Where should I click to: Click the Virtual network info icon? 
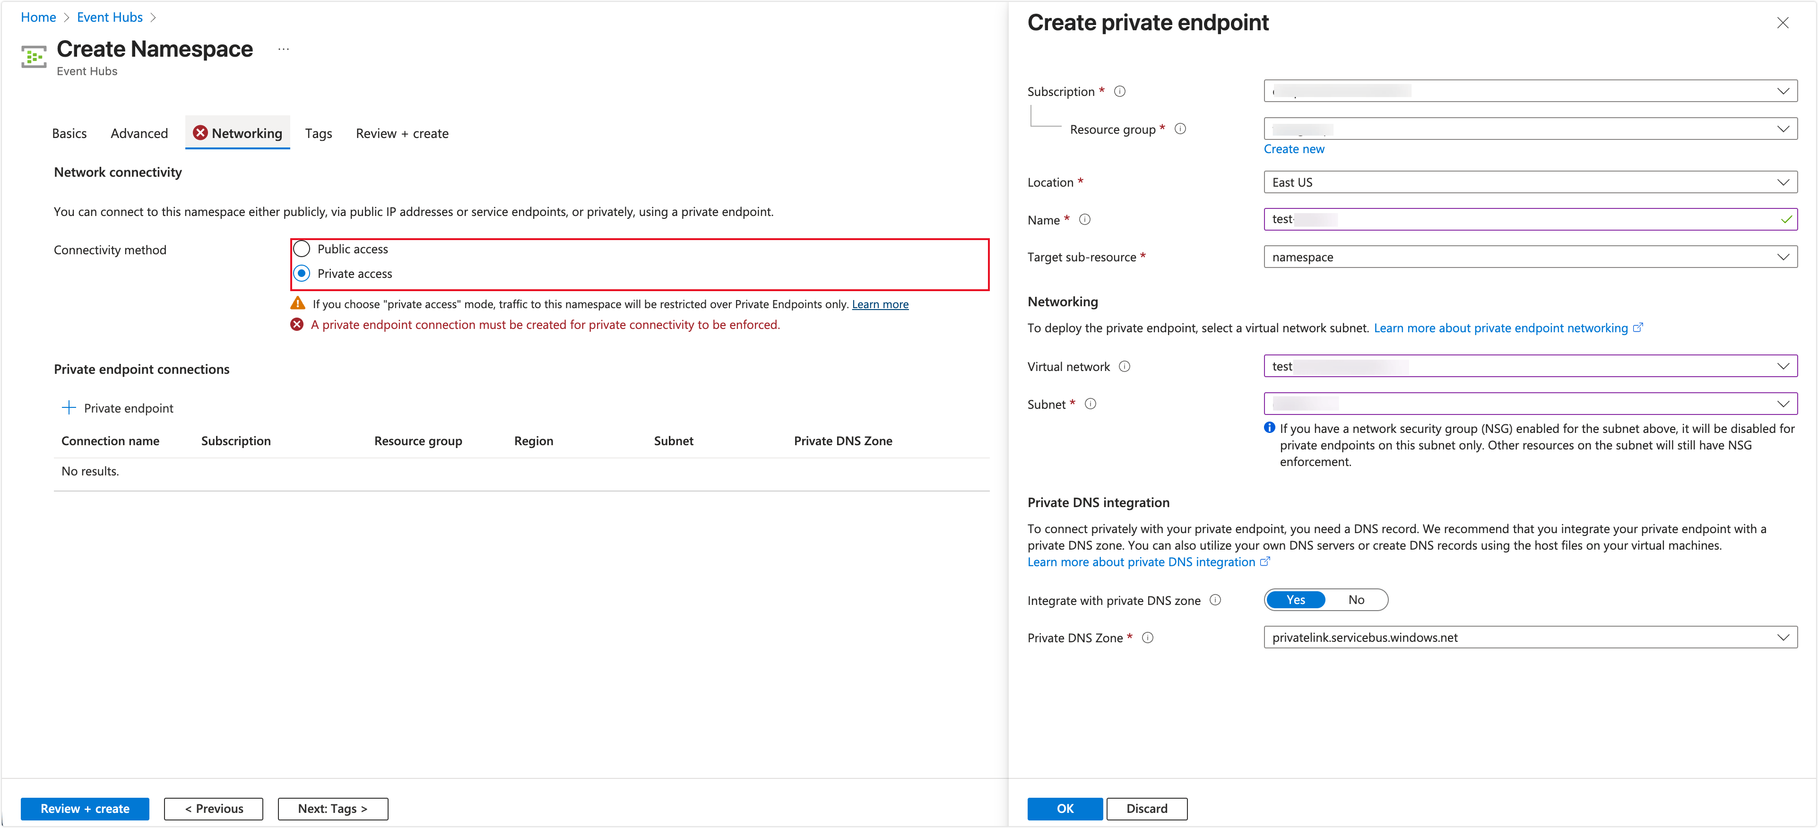pyautogui.click(x=1125, y=366)
